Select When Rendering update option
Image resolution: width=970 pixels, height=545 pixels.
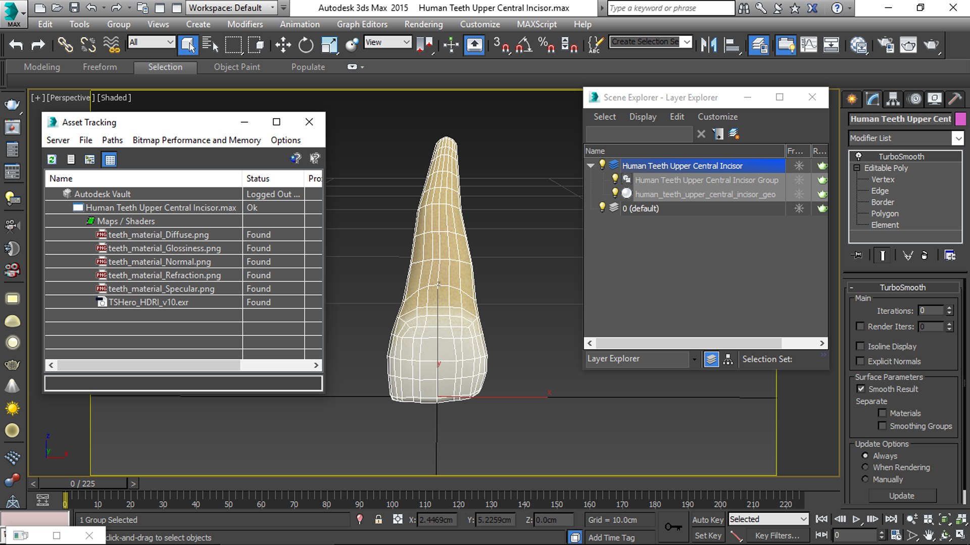tap(865, 467)
